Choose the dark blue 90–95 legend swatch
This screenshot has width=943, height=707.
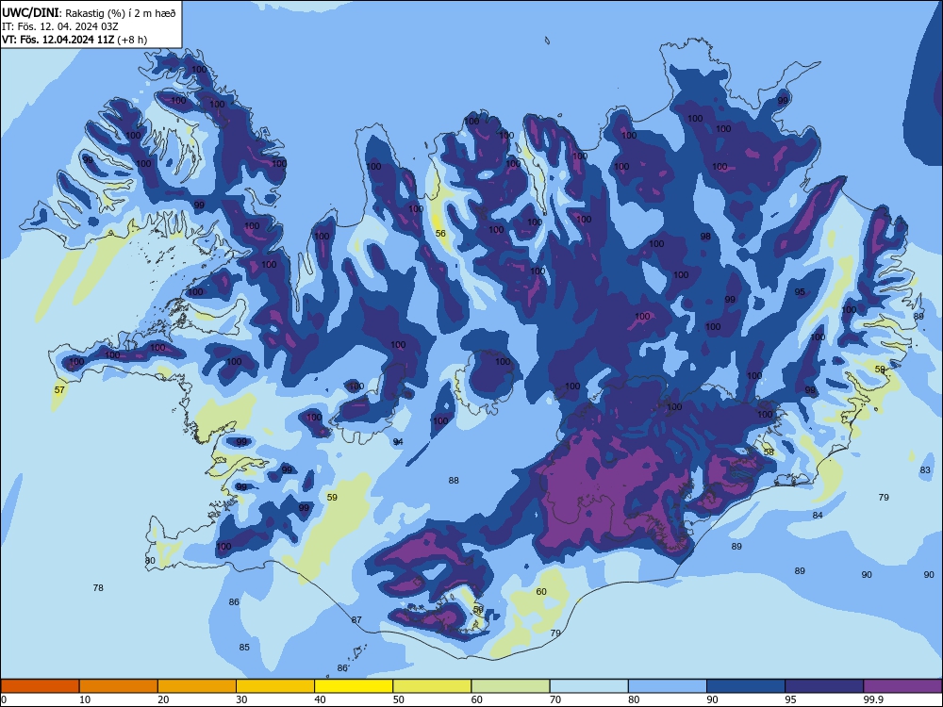click(746, 686)
